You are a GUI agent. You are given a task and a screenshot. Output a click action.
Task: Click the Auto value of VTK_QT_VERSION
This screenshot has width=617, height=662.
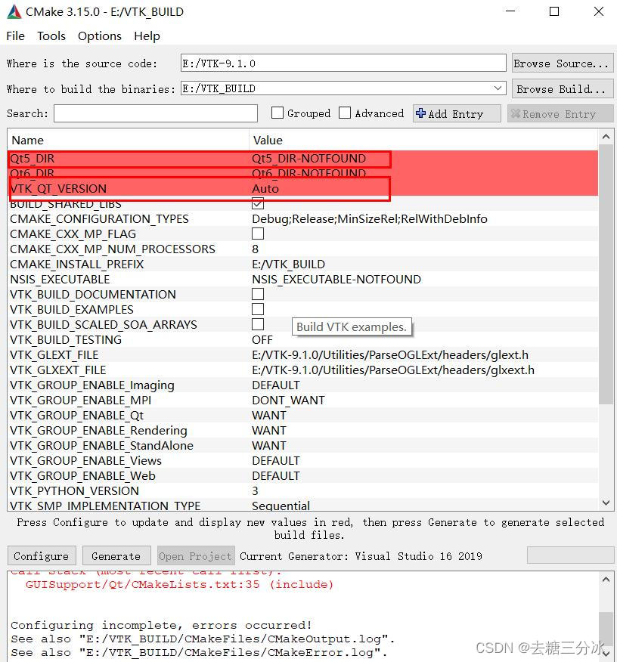pos(265,189)
